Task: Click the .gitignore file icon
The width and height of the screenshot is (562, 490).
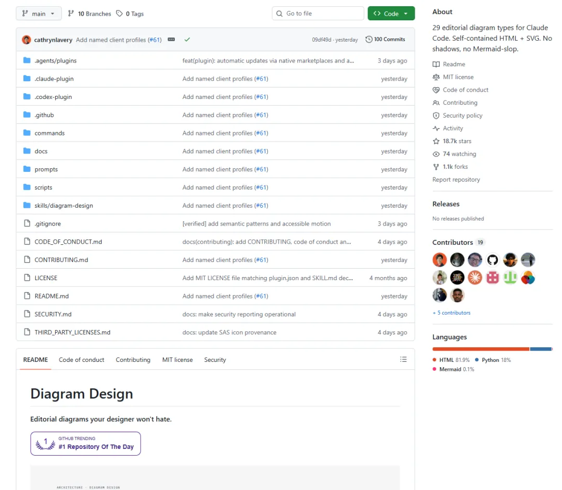Action: 27,223
